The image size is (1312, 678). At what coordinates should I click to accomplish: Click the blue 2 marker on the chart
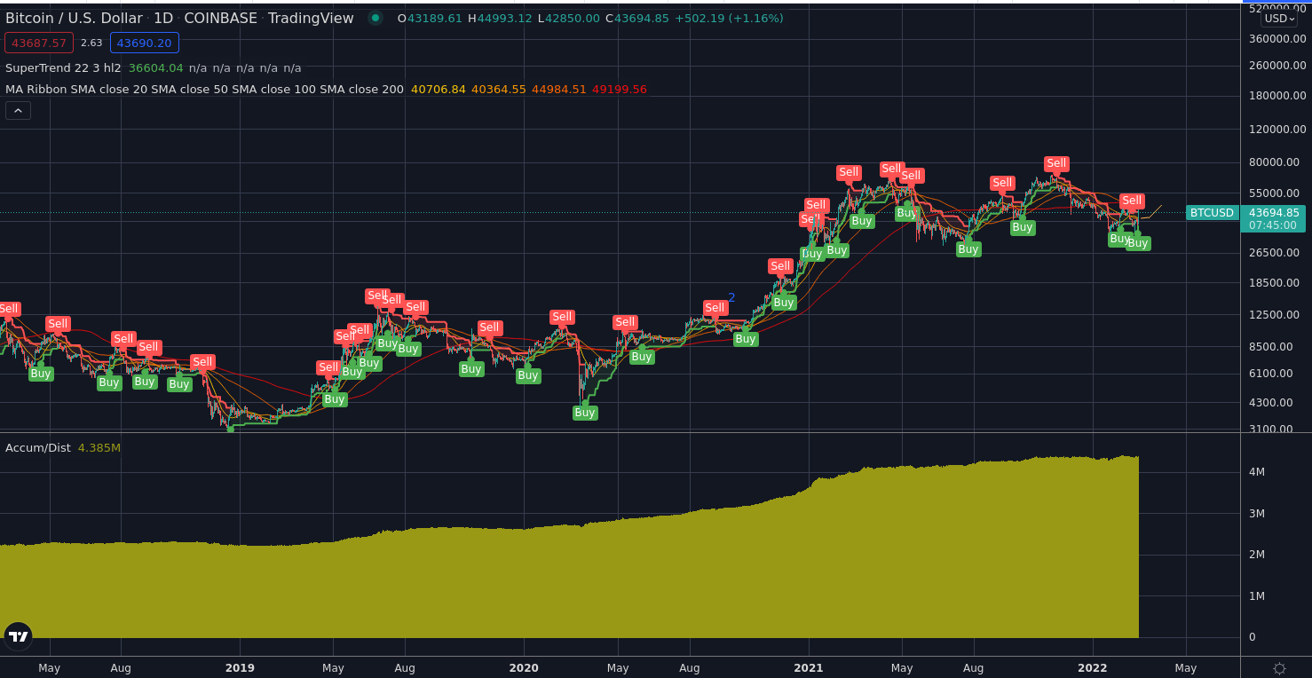coord(731,297)
